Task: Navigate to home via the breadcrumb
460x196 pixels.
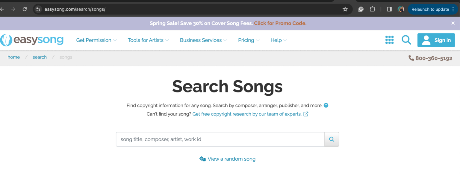Action: pos(13,57)
